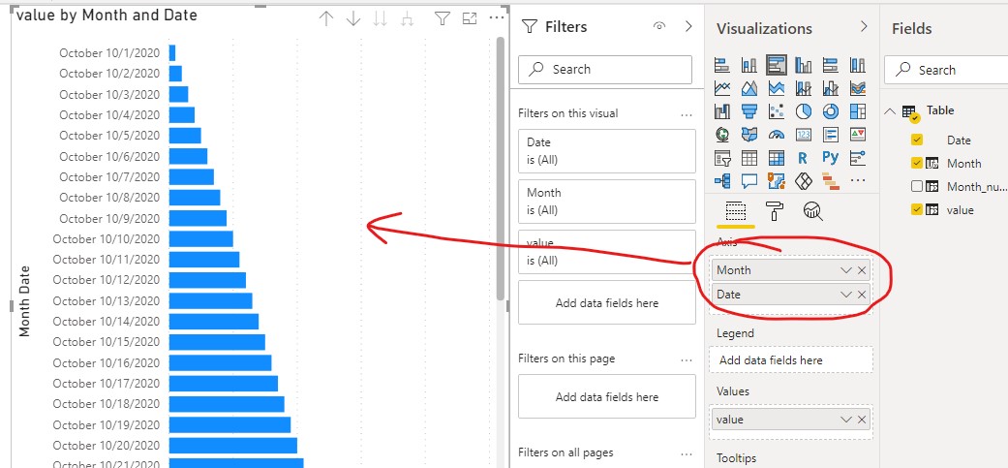
Task: Click the Drill up arrow on the chart
Action: point(326,18)
